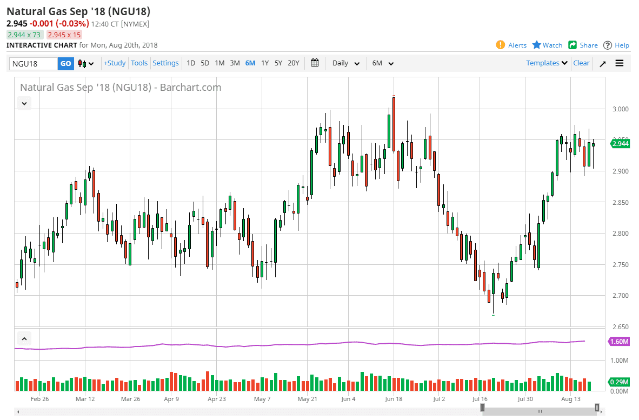Open the calendar date range picker
Viewport: 639px width, 420px height.
pyautogui.click(x=315, y=63)
